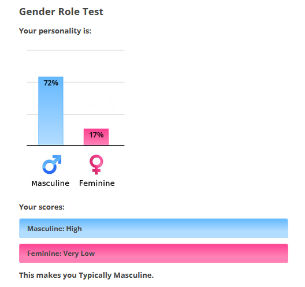
Task: Select the pink Feminine 17% bar
Action: coord(96,137)
